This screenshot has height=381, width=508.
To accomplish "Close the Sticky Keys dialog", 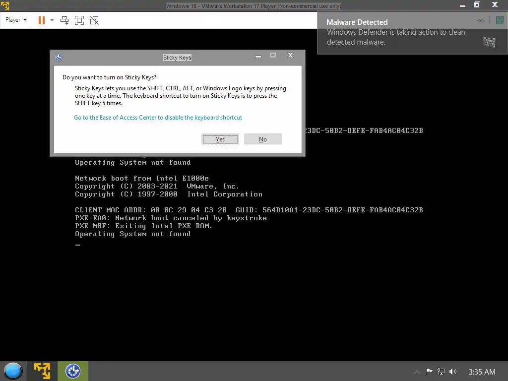I will coord(290,56).
